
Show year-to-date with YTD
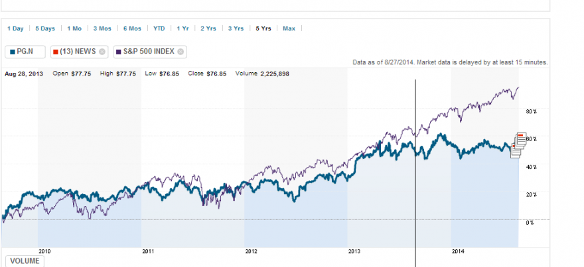pos(159,28)
